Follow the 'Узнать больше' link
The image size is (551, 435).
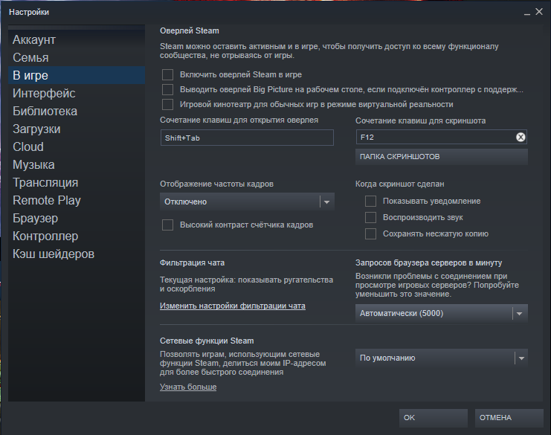(x=188, y=387)
